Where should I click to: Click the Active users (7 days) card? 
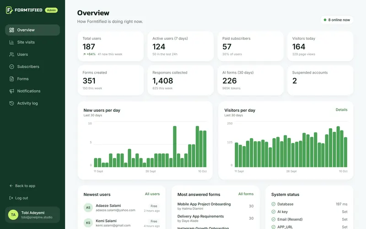(x=180, y=46)
